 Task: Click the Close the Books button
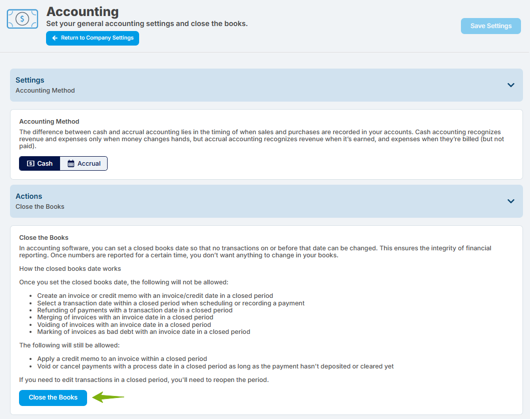53,397
